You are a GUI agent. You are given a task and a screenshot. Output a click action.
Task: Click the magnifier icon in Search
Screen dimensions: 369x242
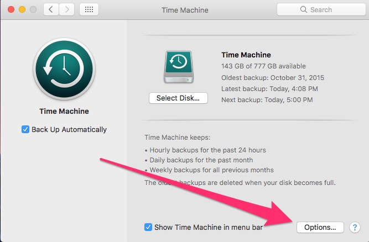click(303, 10)
